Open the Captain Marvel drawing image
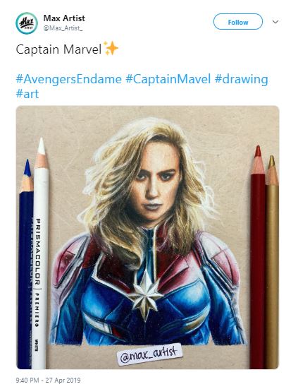 click(148, 237)
